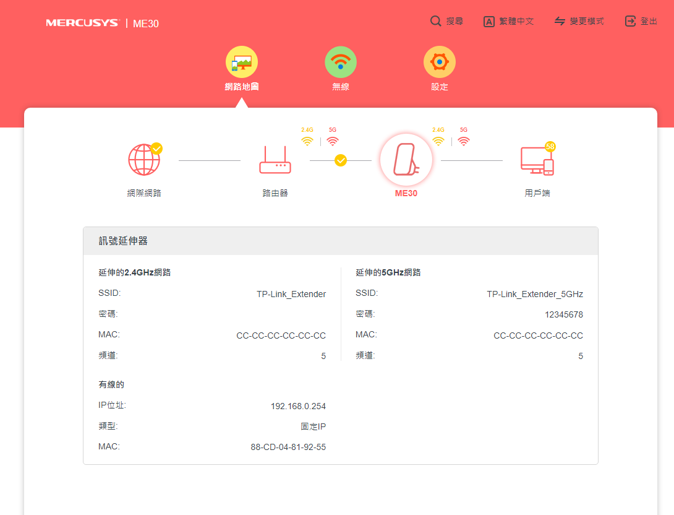Click the 類型: label in the wired section
Viewport: 674px width, 515px height.
click(x=108, y=426)
